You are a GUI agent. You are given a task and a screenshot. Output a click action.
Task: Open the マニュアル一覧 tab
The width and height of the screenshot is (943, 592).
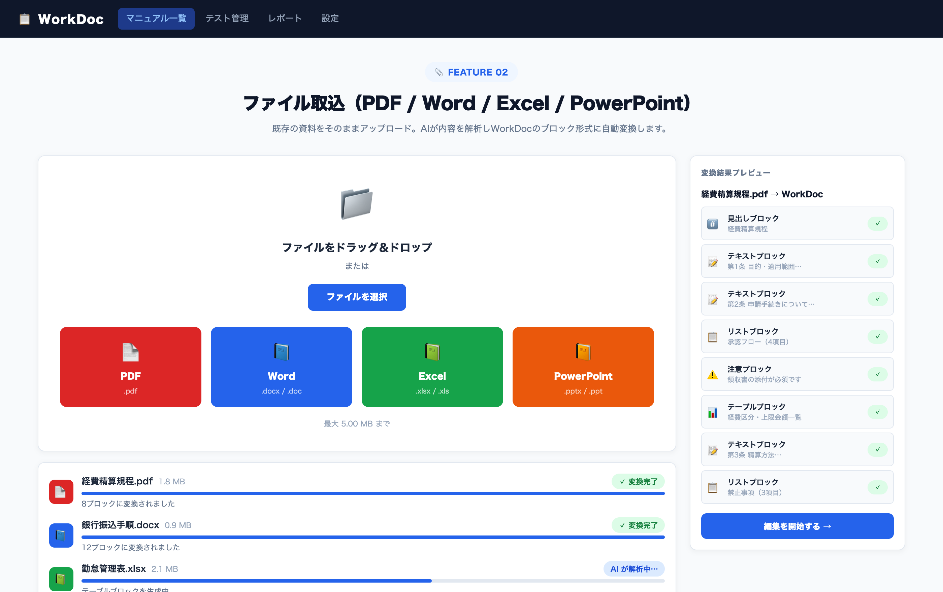[x=156, y=18]
